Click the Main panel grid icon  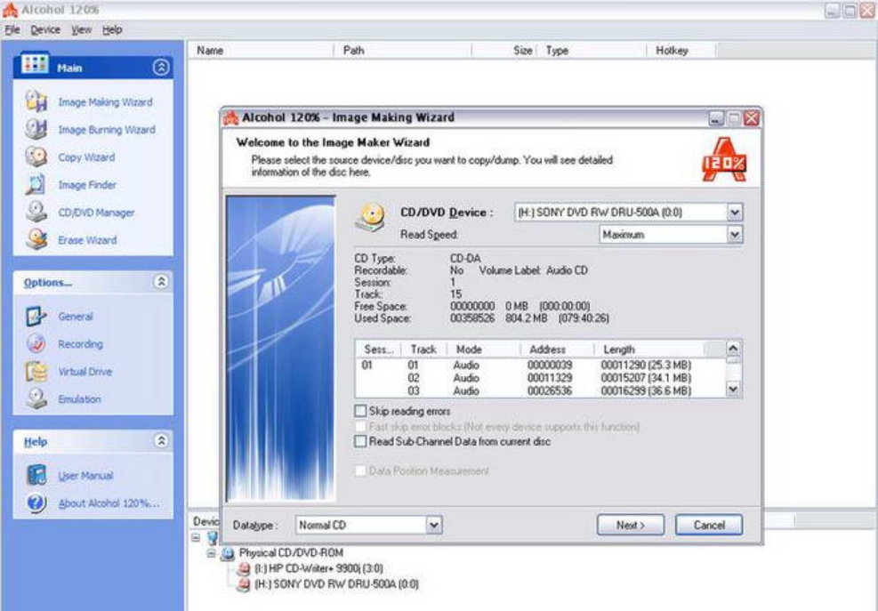click(x=35, y=64)
